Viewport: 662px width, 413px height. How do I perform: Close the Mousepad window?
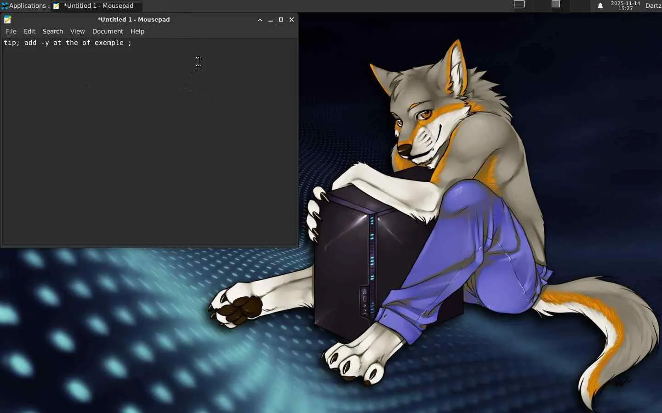coord(291,20)
